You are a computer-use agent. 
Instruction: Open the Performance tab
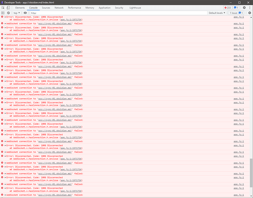click(x=74, y=8)
